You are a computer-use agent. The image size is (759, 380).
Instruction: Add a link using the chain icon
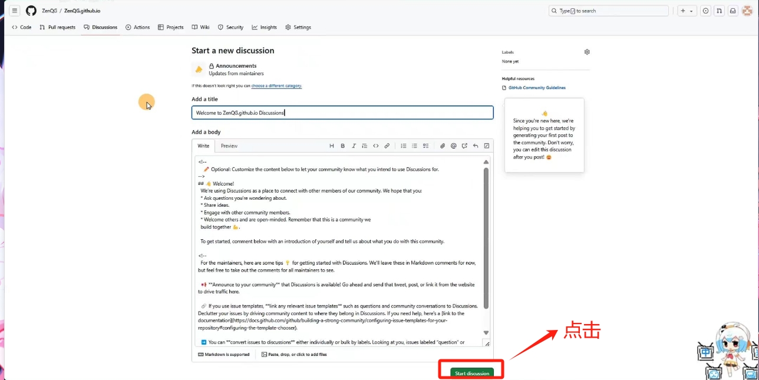(387, 146)
